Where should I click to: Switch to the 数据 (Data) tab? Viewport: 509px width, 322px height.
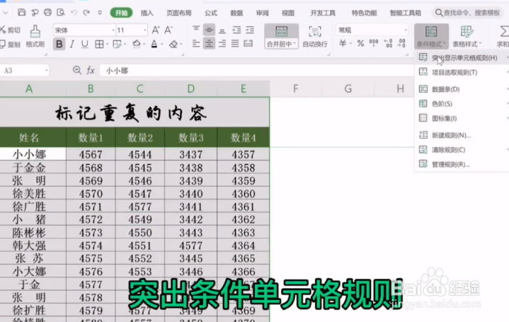pyautogui.click(x=236, y=13)
